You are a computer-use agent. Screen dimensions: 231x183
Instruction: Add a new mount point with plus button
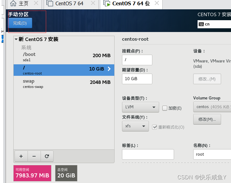pos(21,156)
